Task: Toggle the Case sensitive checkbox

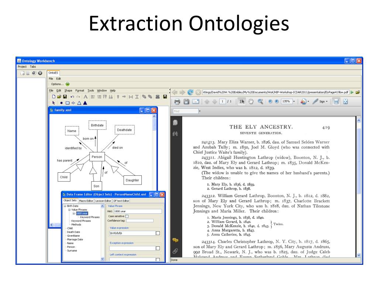Action: pyautogui.click(x=127, y=216)
